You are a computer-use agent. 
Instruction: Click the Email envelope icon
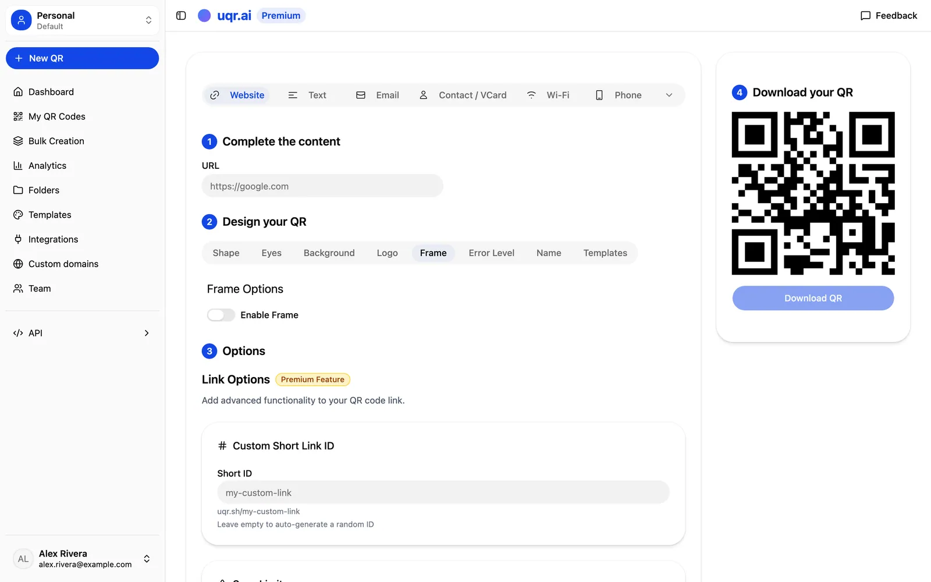click(361, 95)
